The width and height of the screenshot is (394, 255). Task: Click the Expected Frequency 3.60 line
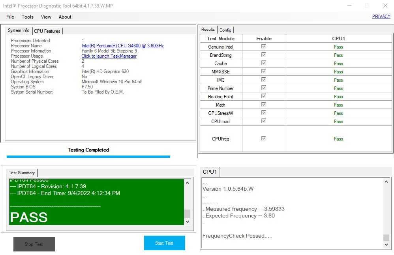[239, 216]
